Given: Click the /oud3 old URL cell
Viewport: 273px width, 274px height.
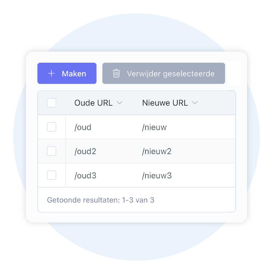Looking at the screenshot, I should click(x=85, y=175).
